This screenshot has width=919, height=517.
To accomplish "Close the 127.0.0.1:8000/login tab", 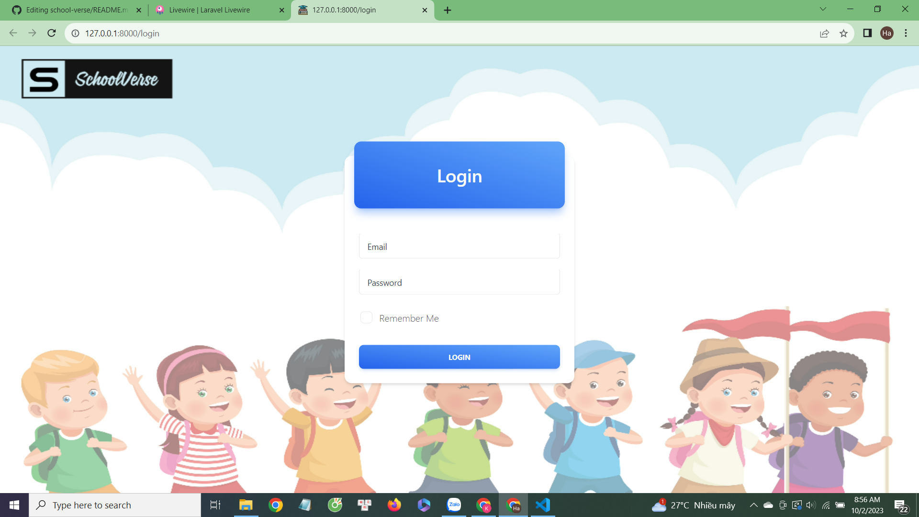I will click(425, 10).
